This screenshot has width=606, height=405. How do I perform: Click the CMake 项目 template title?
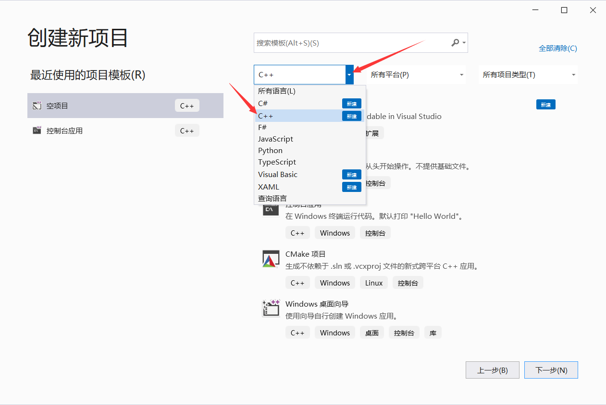coord(306,254)
